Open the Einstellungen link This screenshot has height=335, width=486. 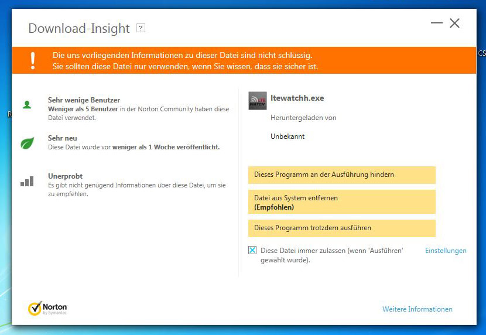(x=446, y=251)
